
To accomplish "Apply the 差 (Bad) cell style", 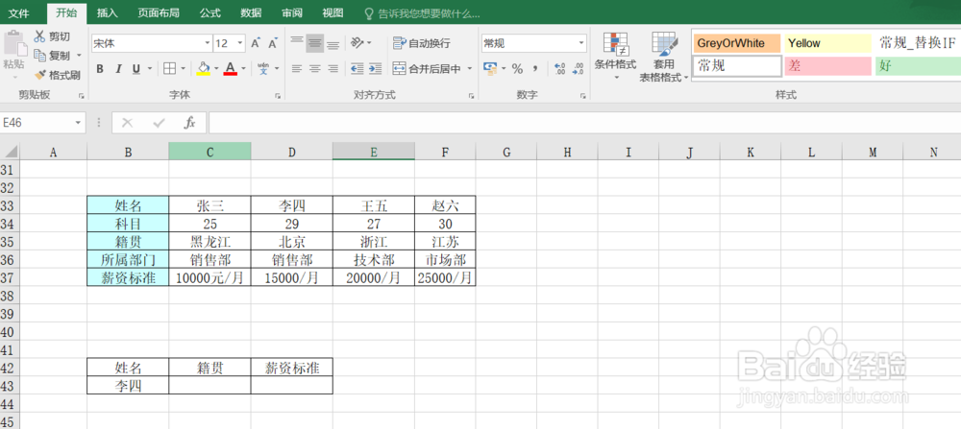I will pos(828,66).
